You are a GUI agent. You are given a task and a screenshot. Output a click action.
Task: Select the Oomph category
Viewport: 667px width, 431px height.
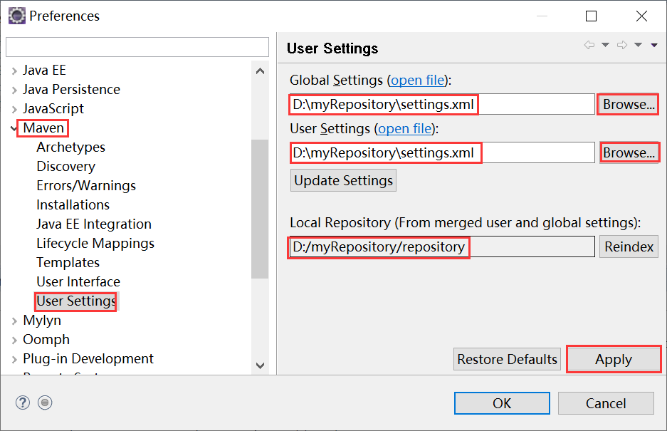tap(46, 339)
